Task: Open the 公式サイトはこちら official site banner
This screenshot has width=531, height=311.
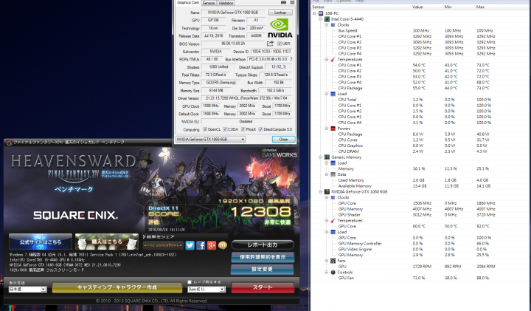Action: (41, 242)
